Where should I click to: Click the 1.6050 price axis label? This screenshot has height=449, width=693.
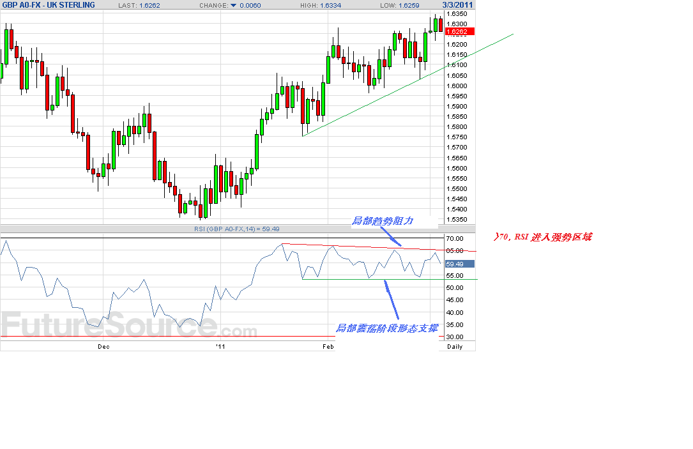tap(457, 75)
